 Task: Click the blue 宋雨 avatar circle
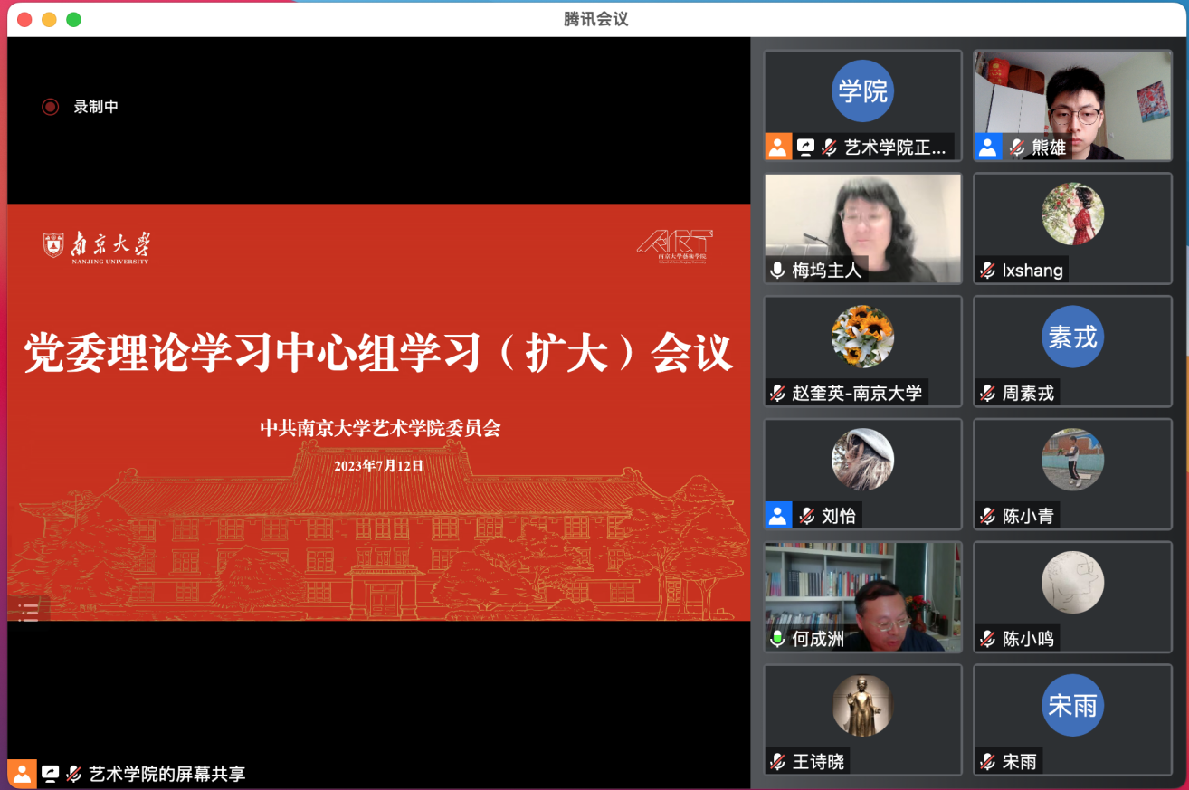tap(1072, 706)
